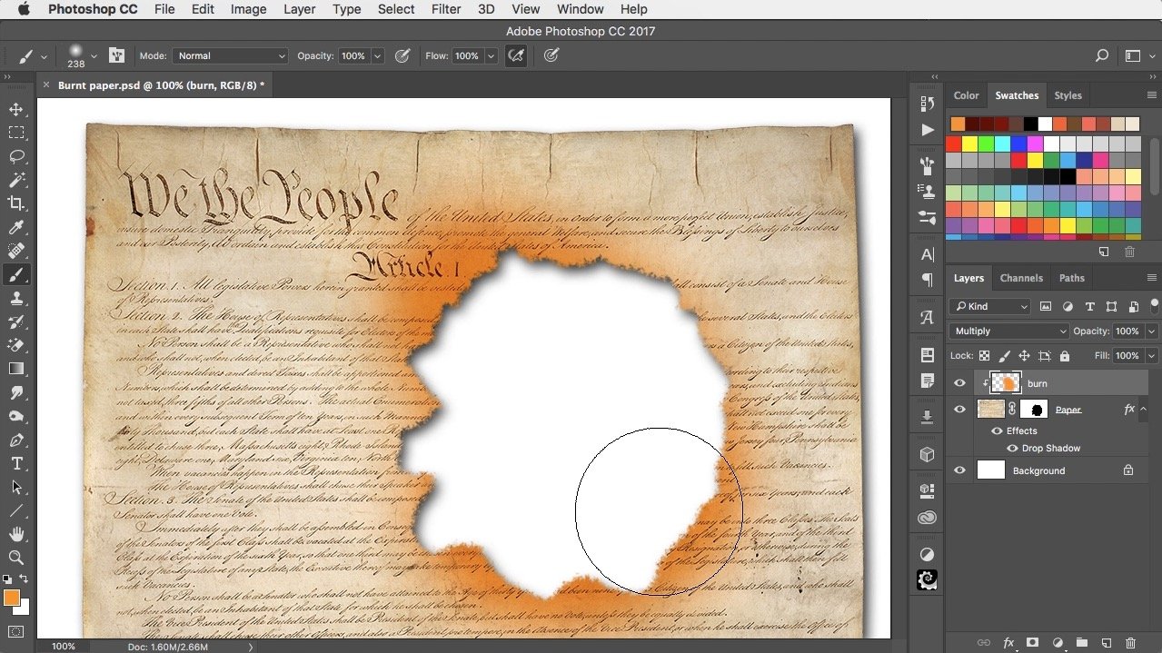Toggle Drop Shadow effect visibility

(x=1012, y=448)
